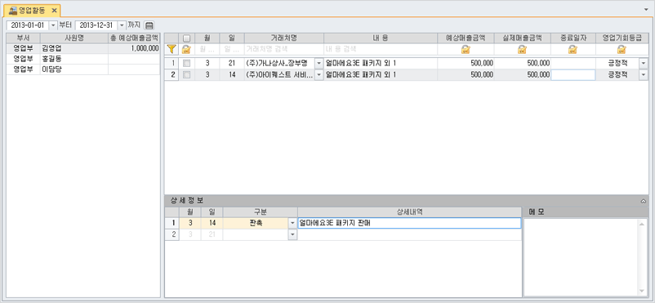Viewport: 655px width, 303px height.
Task: Open 구분 dropdown in detail row 2
Action: (x=292, y=234)
